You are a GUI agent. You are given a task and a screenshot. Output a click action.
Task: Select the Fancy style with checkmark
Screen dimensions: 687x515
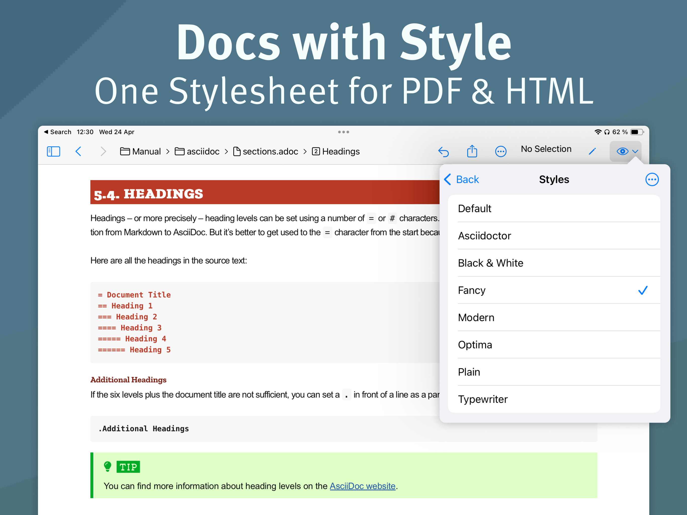pos(554,290)
